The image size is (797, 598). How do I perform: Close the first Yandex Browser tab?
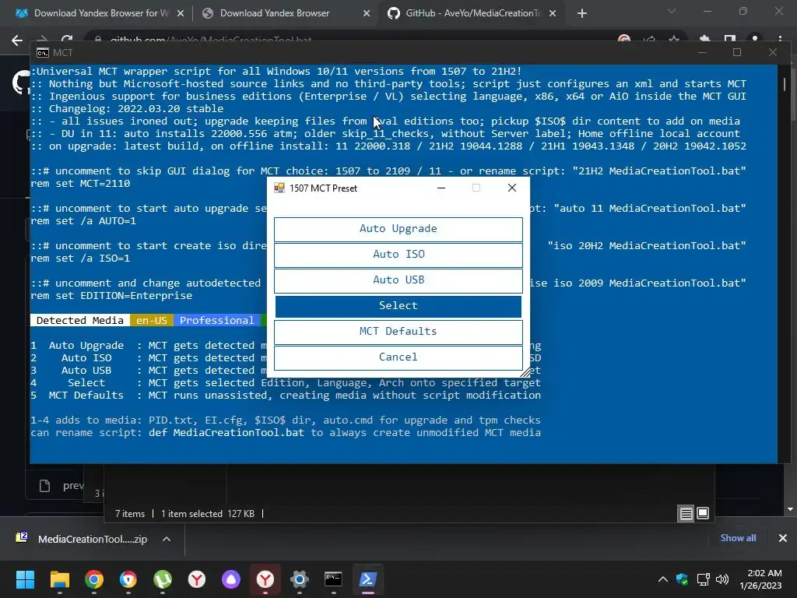point(181,14)
